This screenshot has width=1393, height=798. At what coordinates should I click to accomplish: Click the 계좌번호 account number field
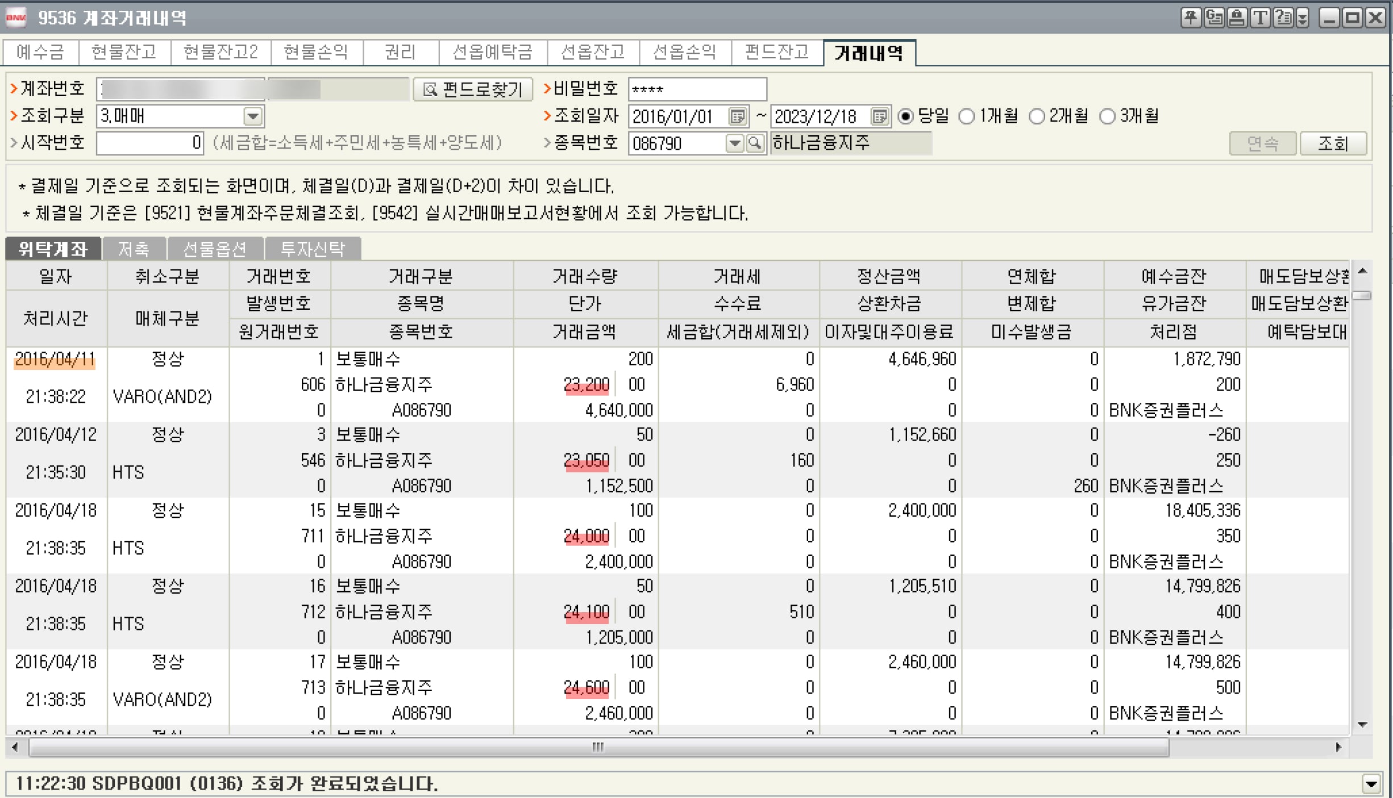[x=180, y=89]
